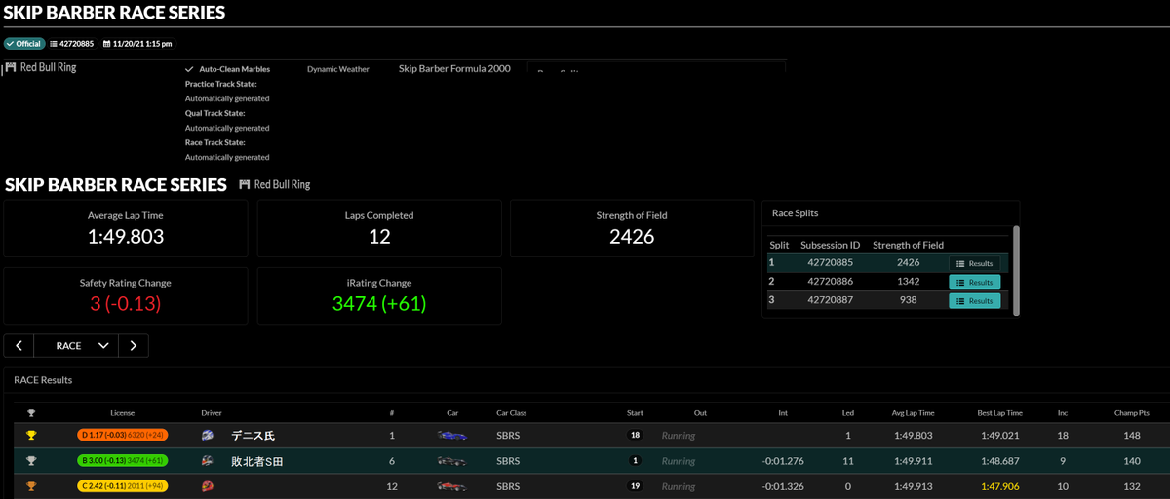1170x499 pixels.
Task: Click the Inc column header
Action: coord(1063,413)
